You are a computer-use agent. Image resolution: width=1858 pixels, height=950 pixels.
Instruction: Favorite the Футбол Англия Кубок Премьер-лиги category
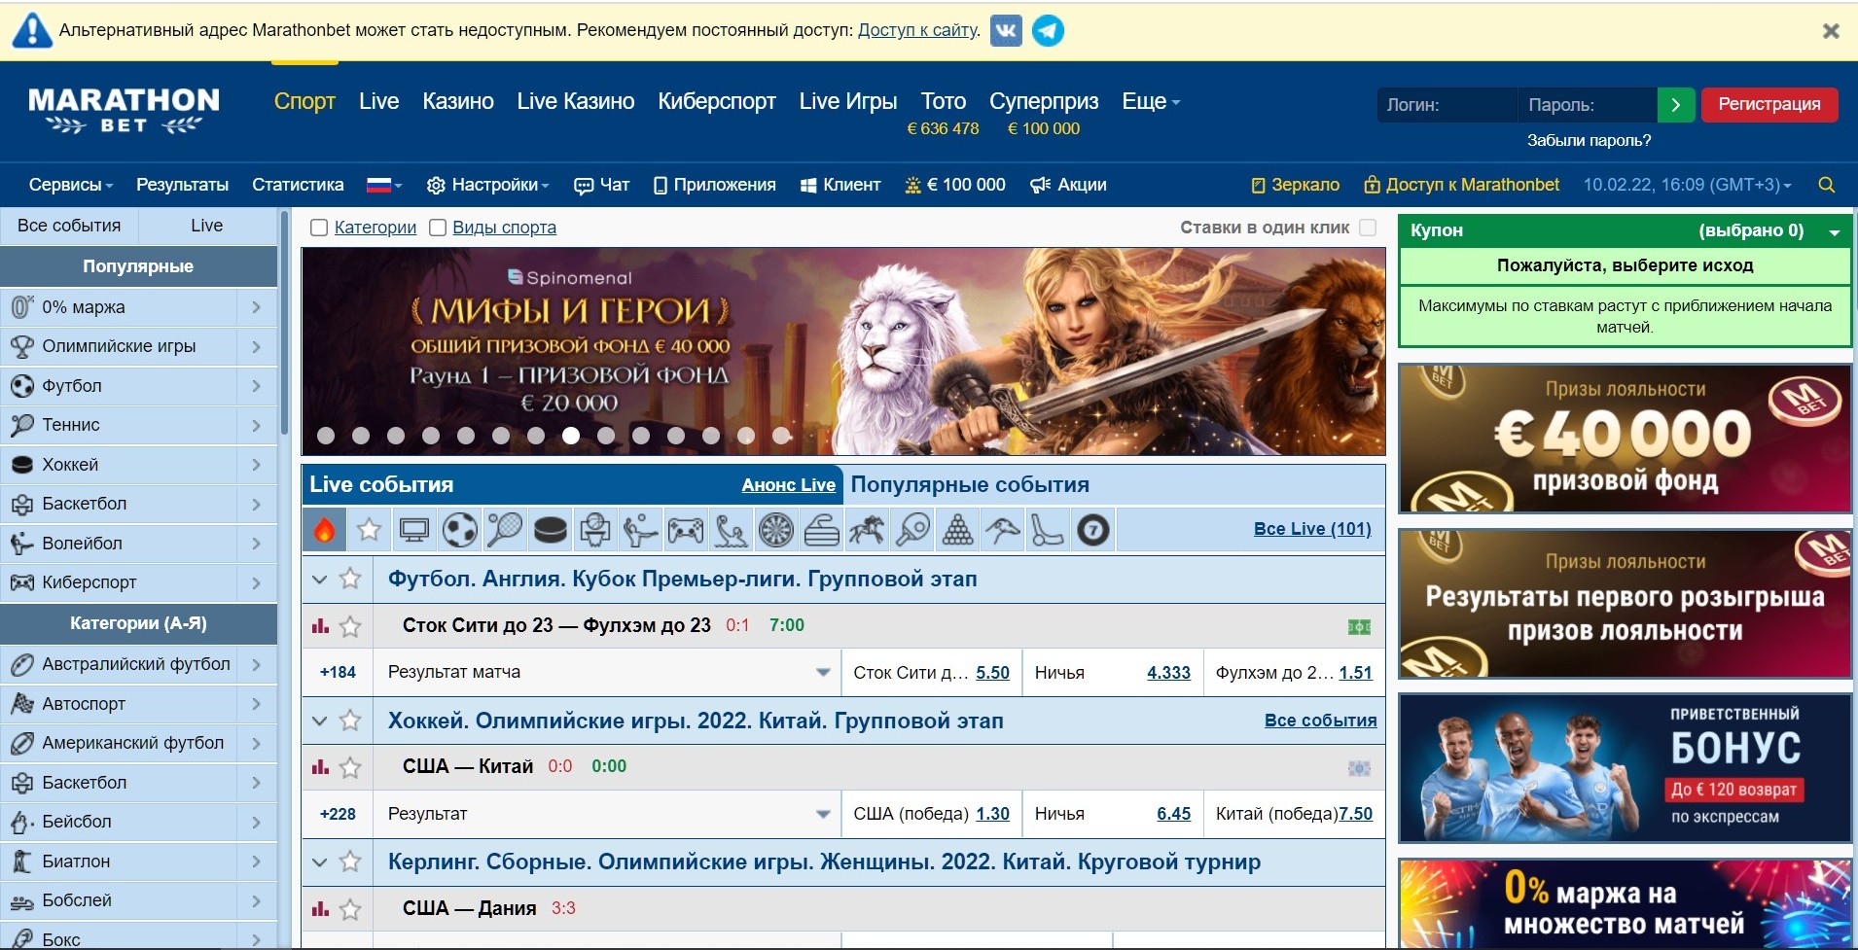tap(350, 580)
